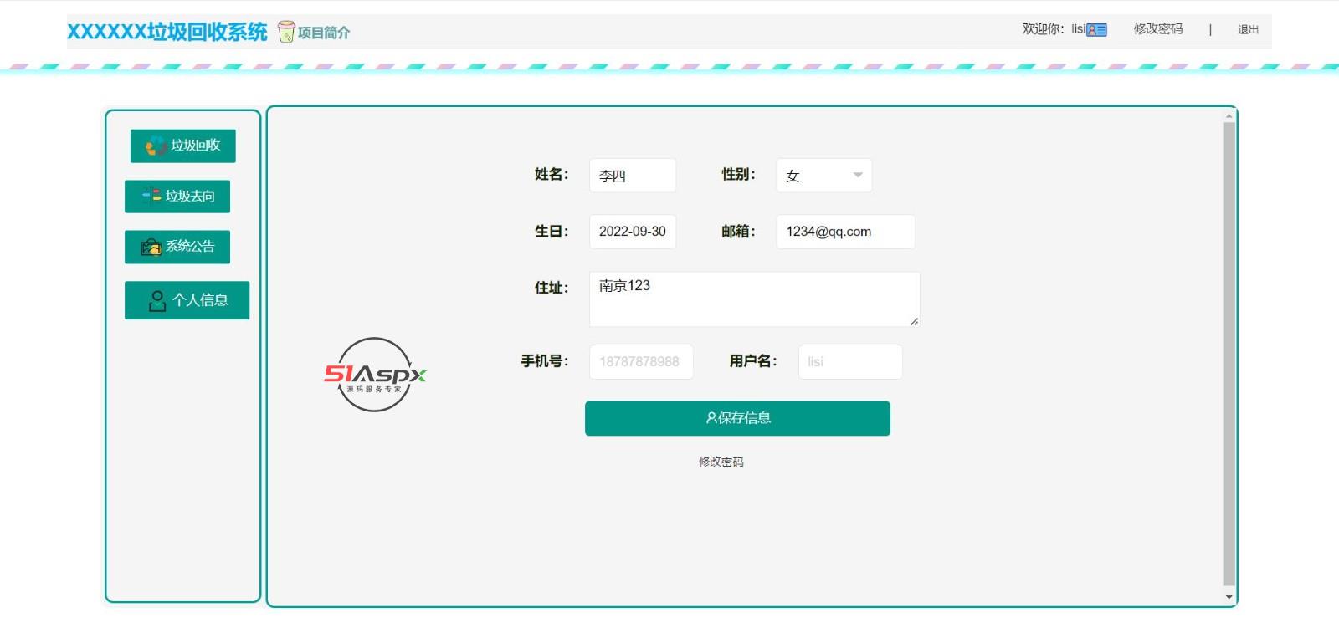
Task: Click the ID card icon next to lisi
Action: 1096,30
